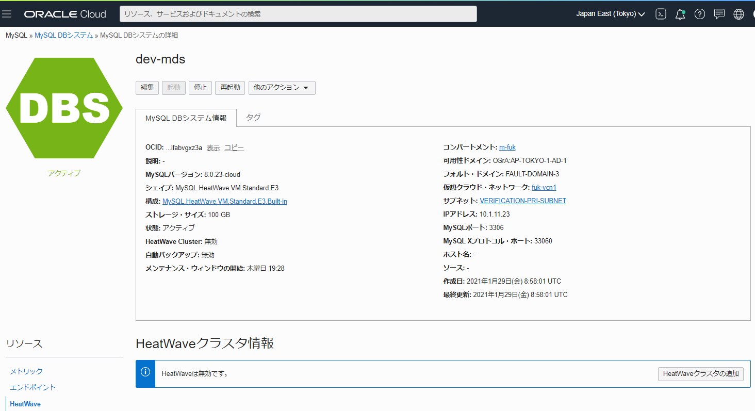Screen dimensions: 755x411
Task: Click the storage size 100 GB
Action: (x=219, y=215)
